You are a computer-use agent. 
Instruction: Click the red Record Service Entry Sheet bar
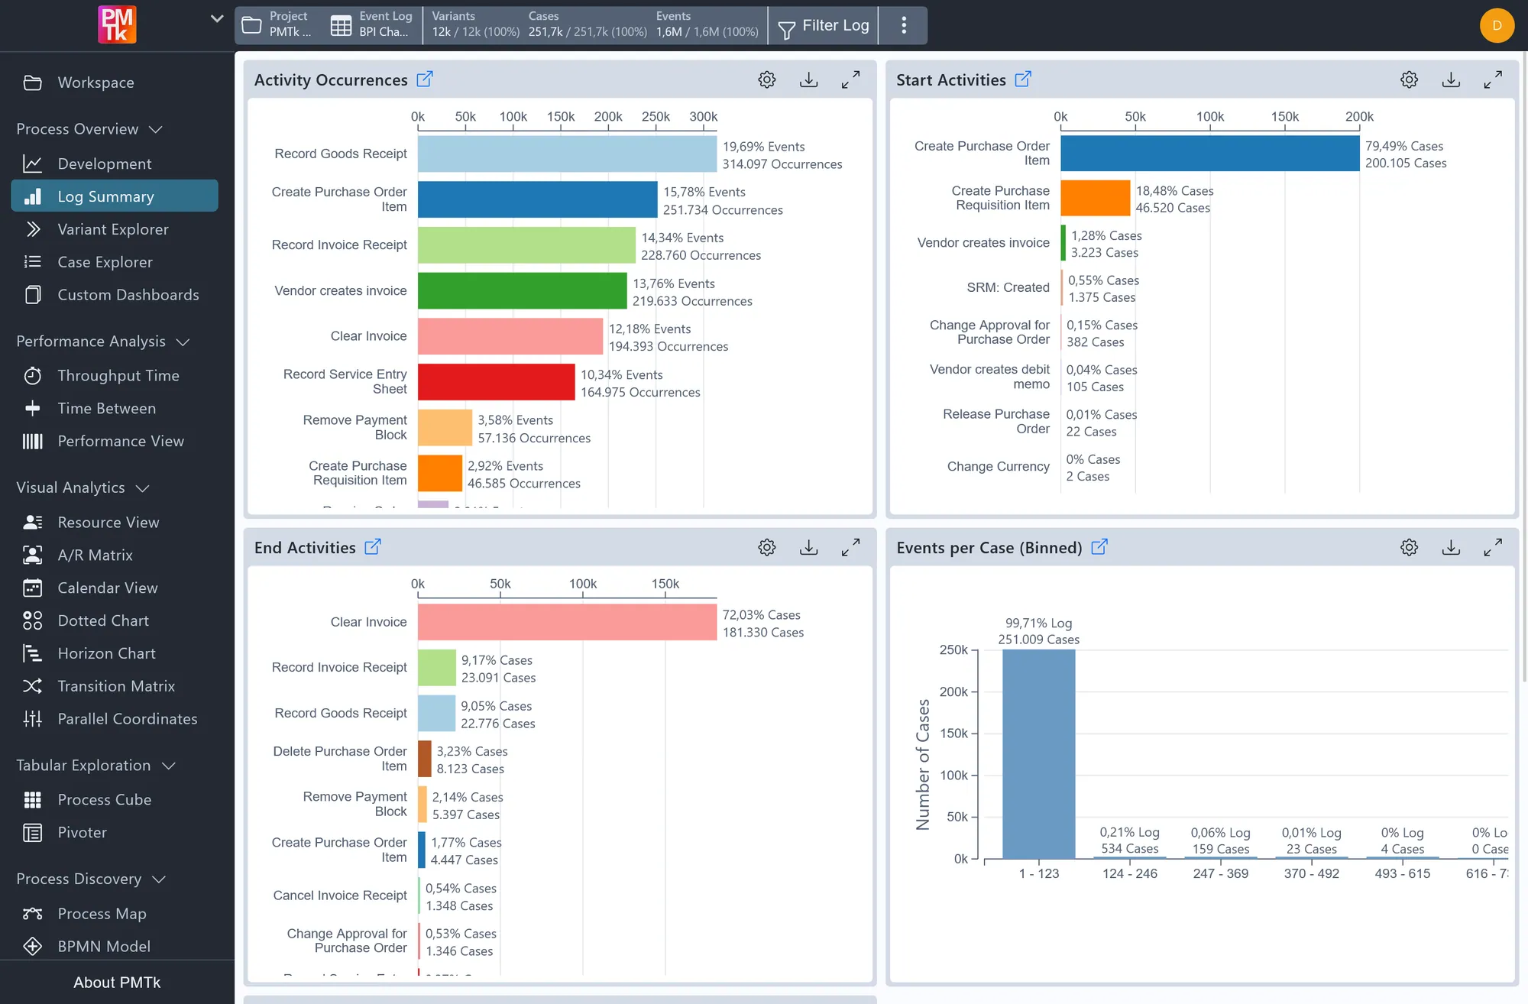click(497, 382)
